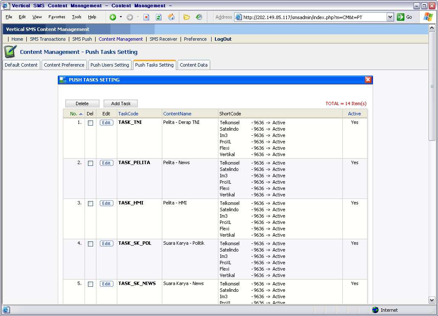This screenshot has height=316, width=438.
Task: Click the LogOut link
Action: pos(223,39)
